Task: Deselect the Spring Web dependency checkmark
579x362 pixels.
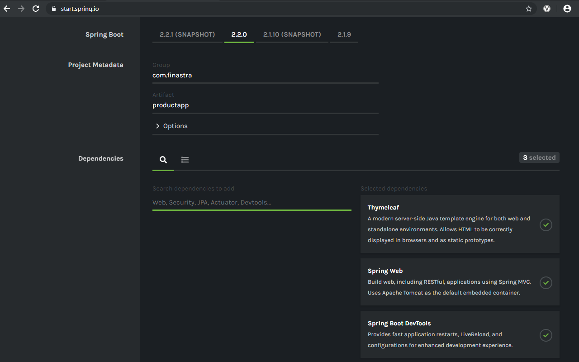Action: [x=546, y=282]
